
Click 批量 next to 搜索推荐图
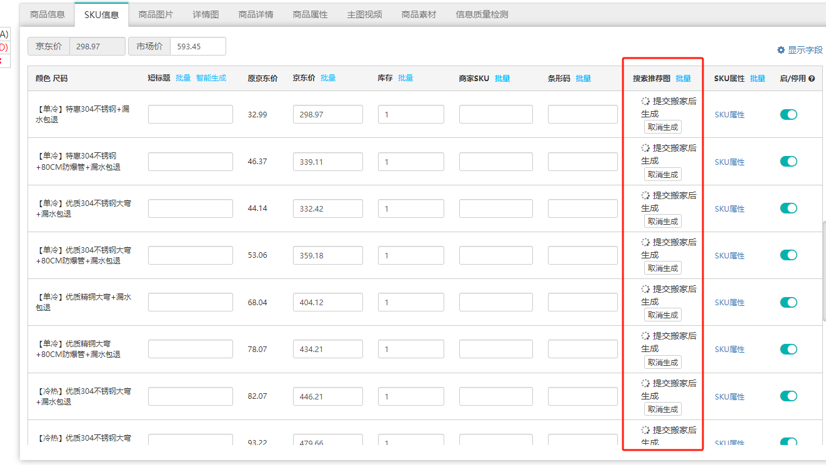point(683,79)
